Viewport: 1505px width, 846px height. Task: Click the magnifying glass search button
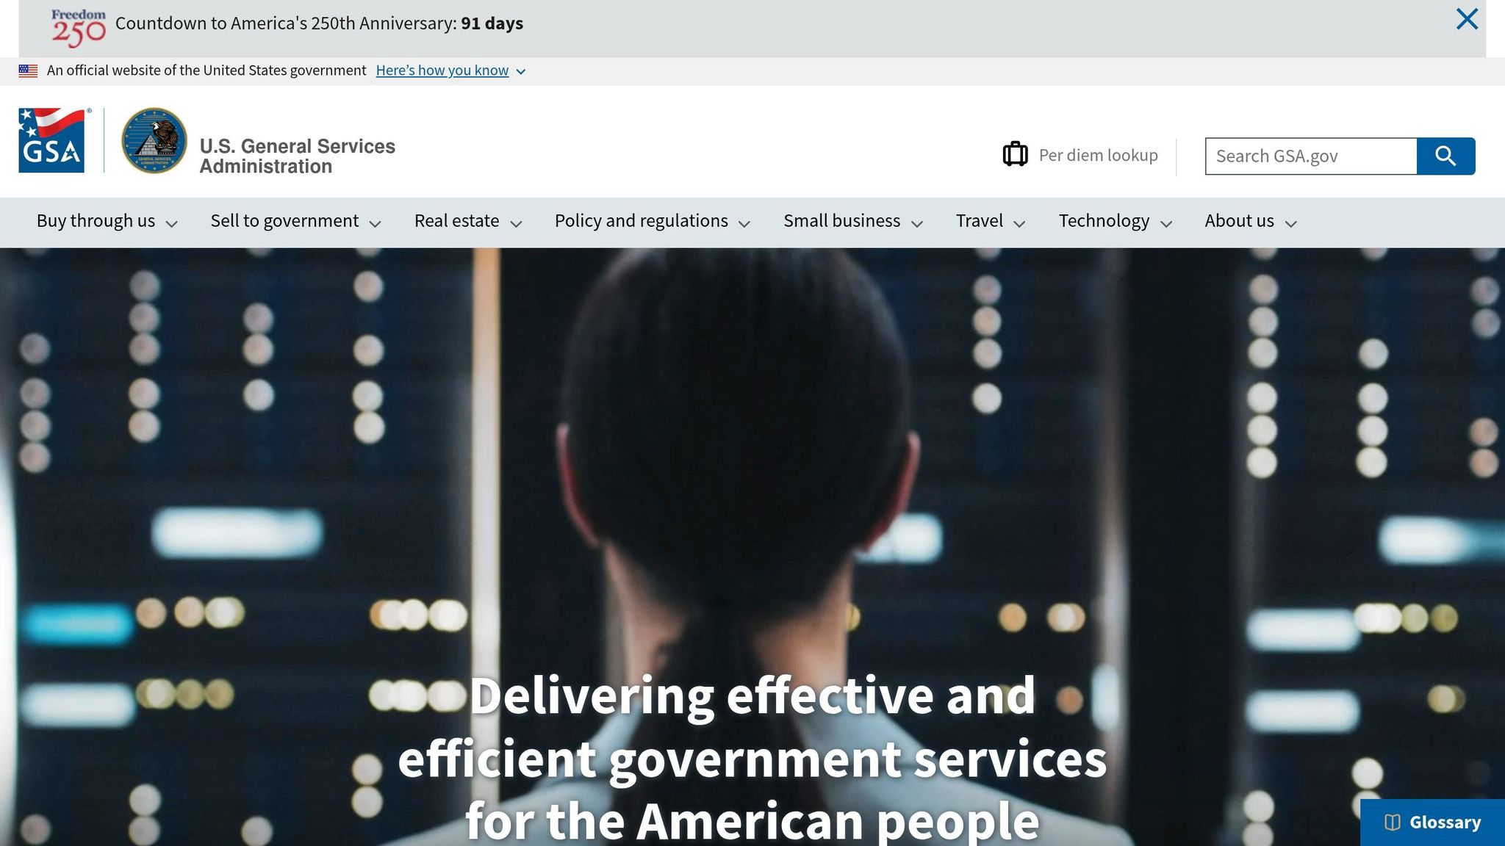pyautogui.click(x=1445, y=156)
